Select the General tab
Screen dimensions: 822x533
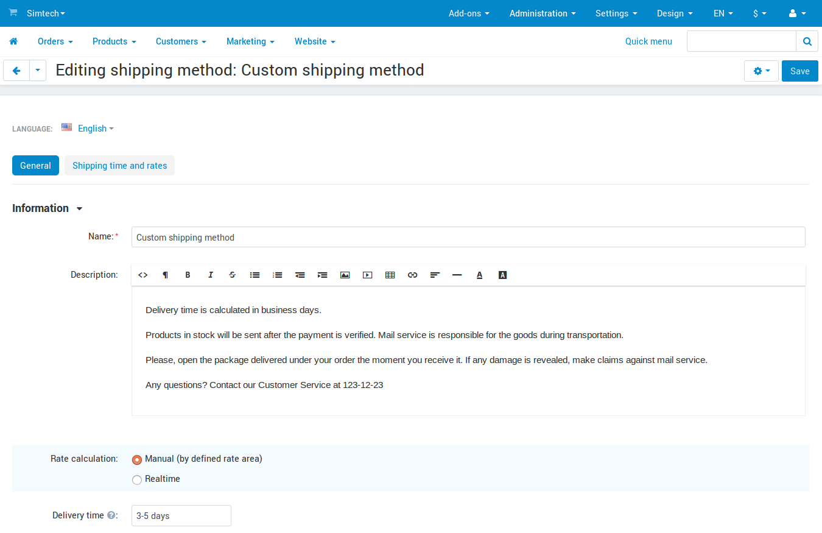point(35,166)
